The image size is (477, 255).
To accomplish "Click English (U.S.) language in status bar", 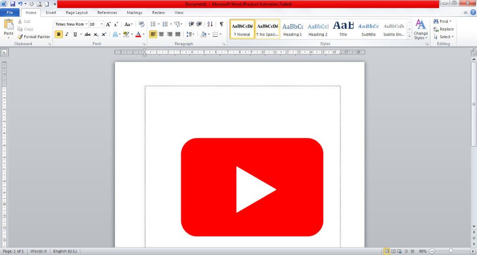I will [x=65, y=251].
